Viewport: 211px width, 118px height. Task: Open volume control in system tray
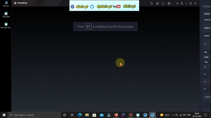(184, 115)
